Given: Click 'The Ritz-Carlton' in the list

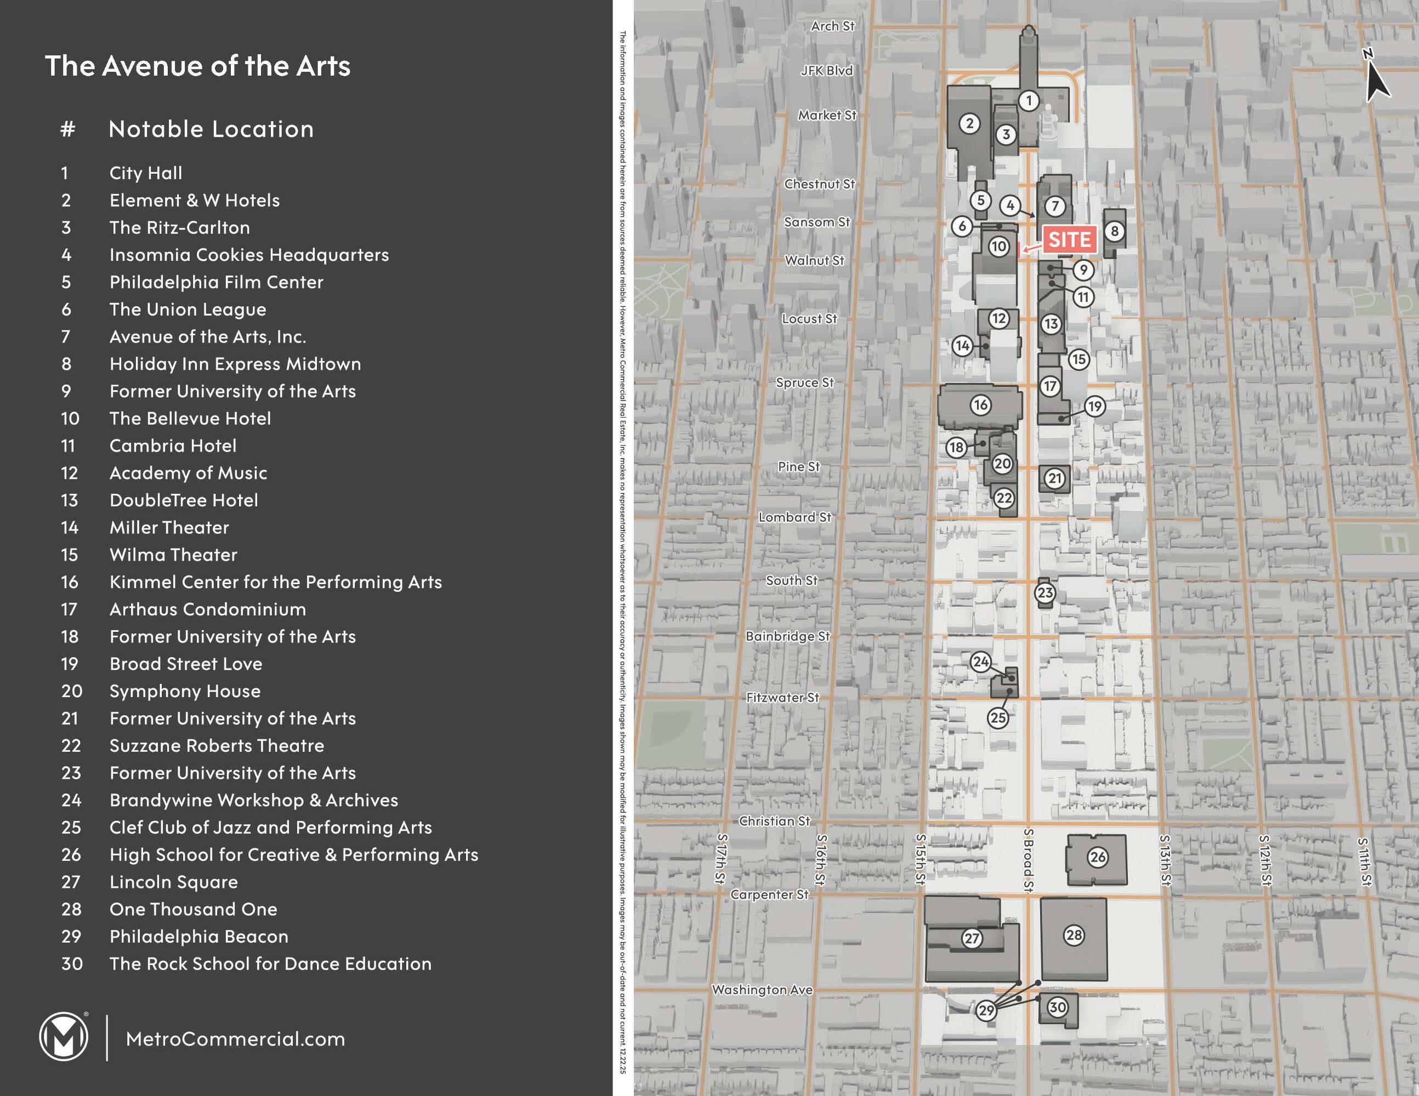Looking at the screenshot, I should (x=179, y=227).
